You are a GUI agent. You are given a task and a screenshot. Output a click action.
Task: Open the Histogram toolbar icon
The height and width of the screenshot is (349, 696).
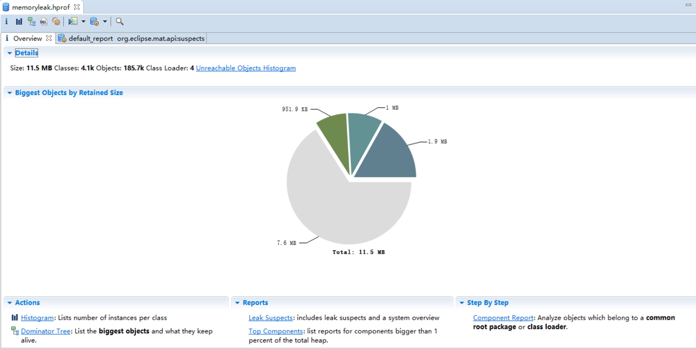(19, 21)
